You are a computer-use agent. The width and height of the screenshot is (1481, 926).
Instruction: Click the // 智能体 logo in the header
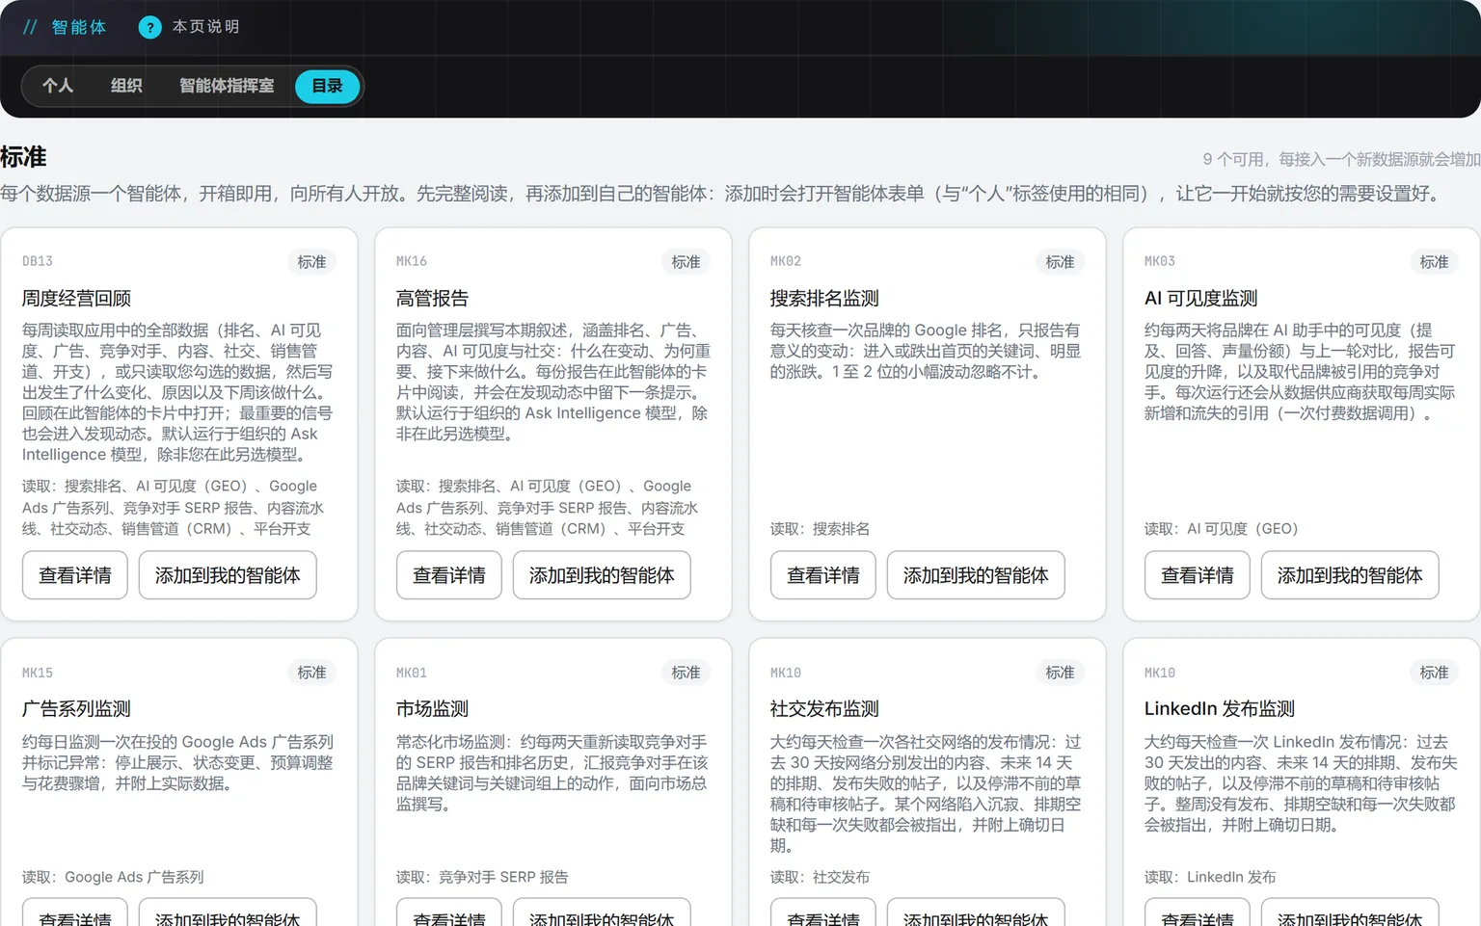click(x=65, y=27)
